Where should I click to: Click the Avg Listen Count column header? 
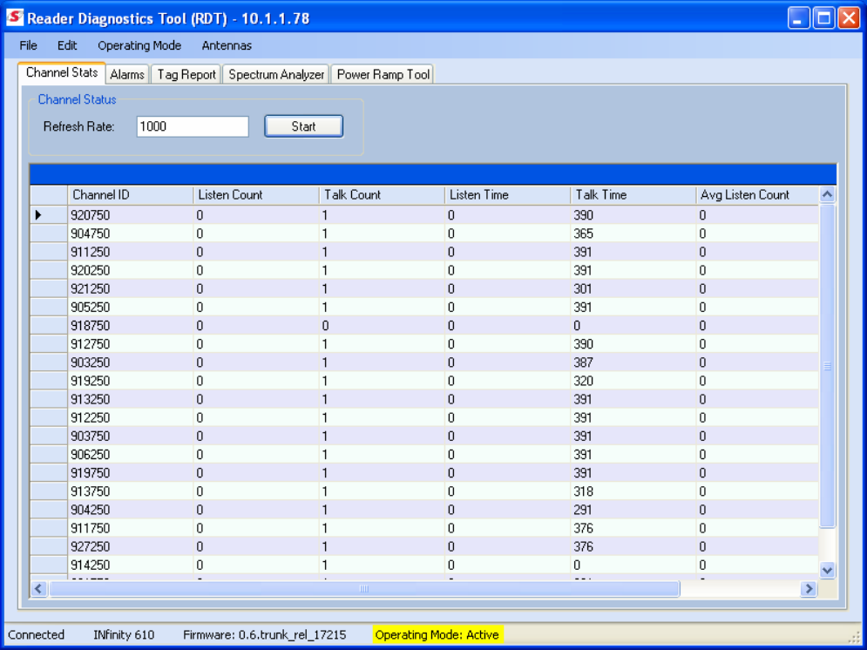[x=757, y=194]
